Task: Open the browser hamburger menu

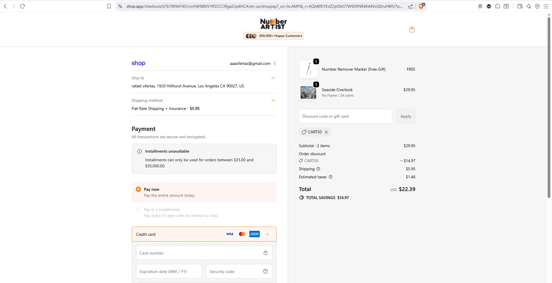Action: click(546, 6)
